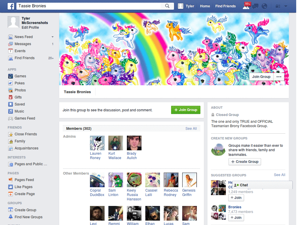The height and width of the screenshot is (225, 300).
Task: Open privacy shortcuts lock icon
Action: tap(278, 6)
